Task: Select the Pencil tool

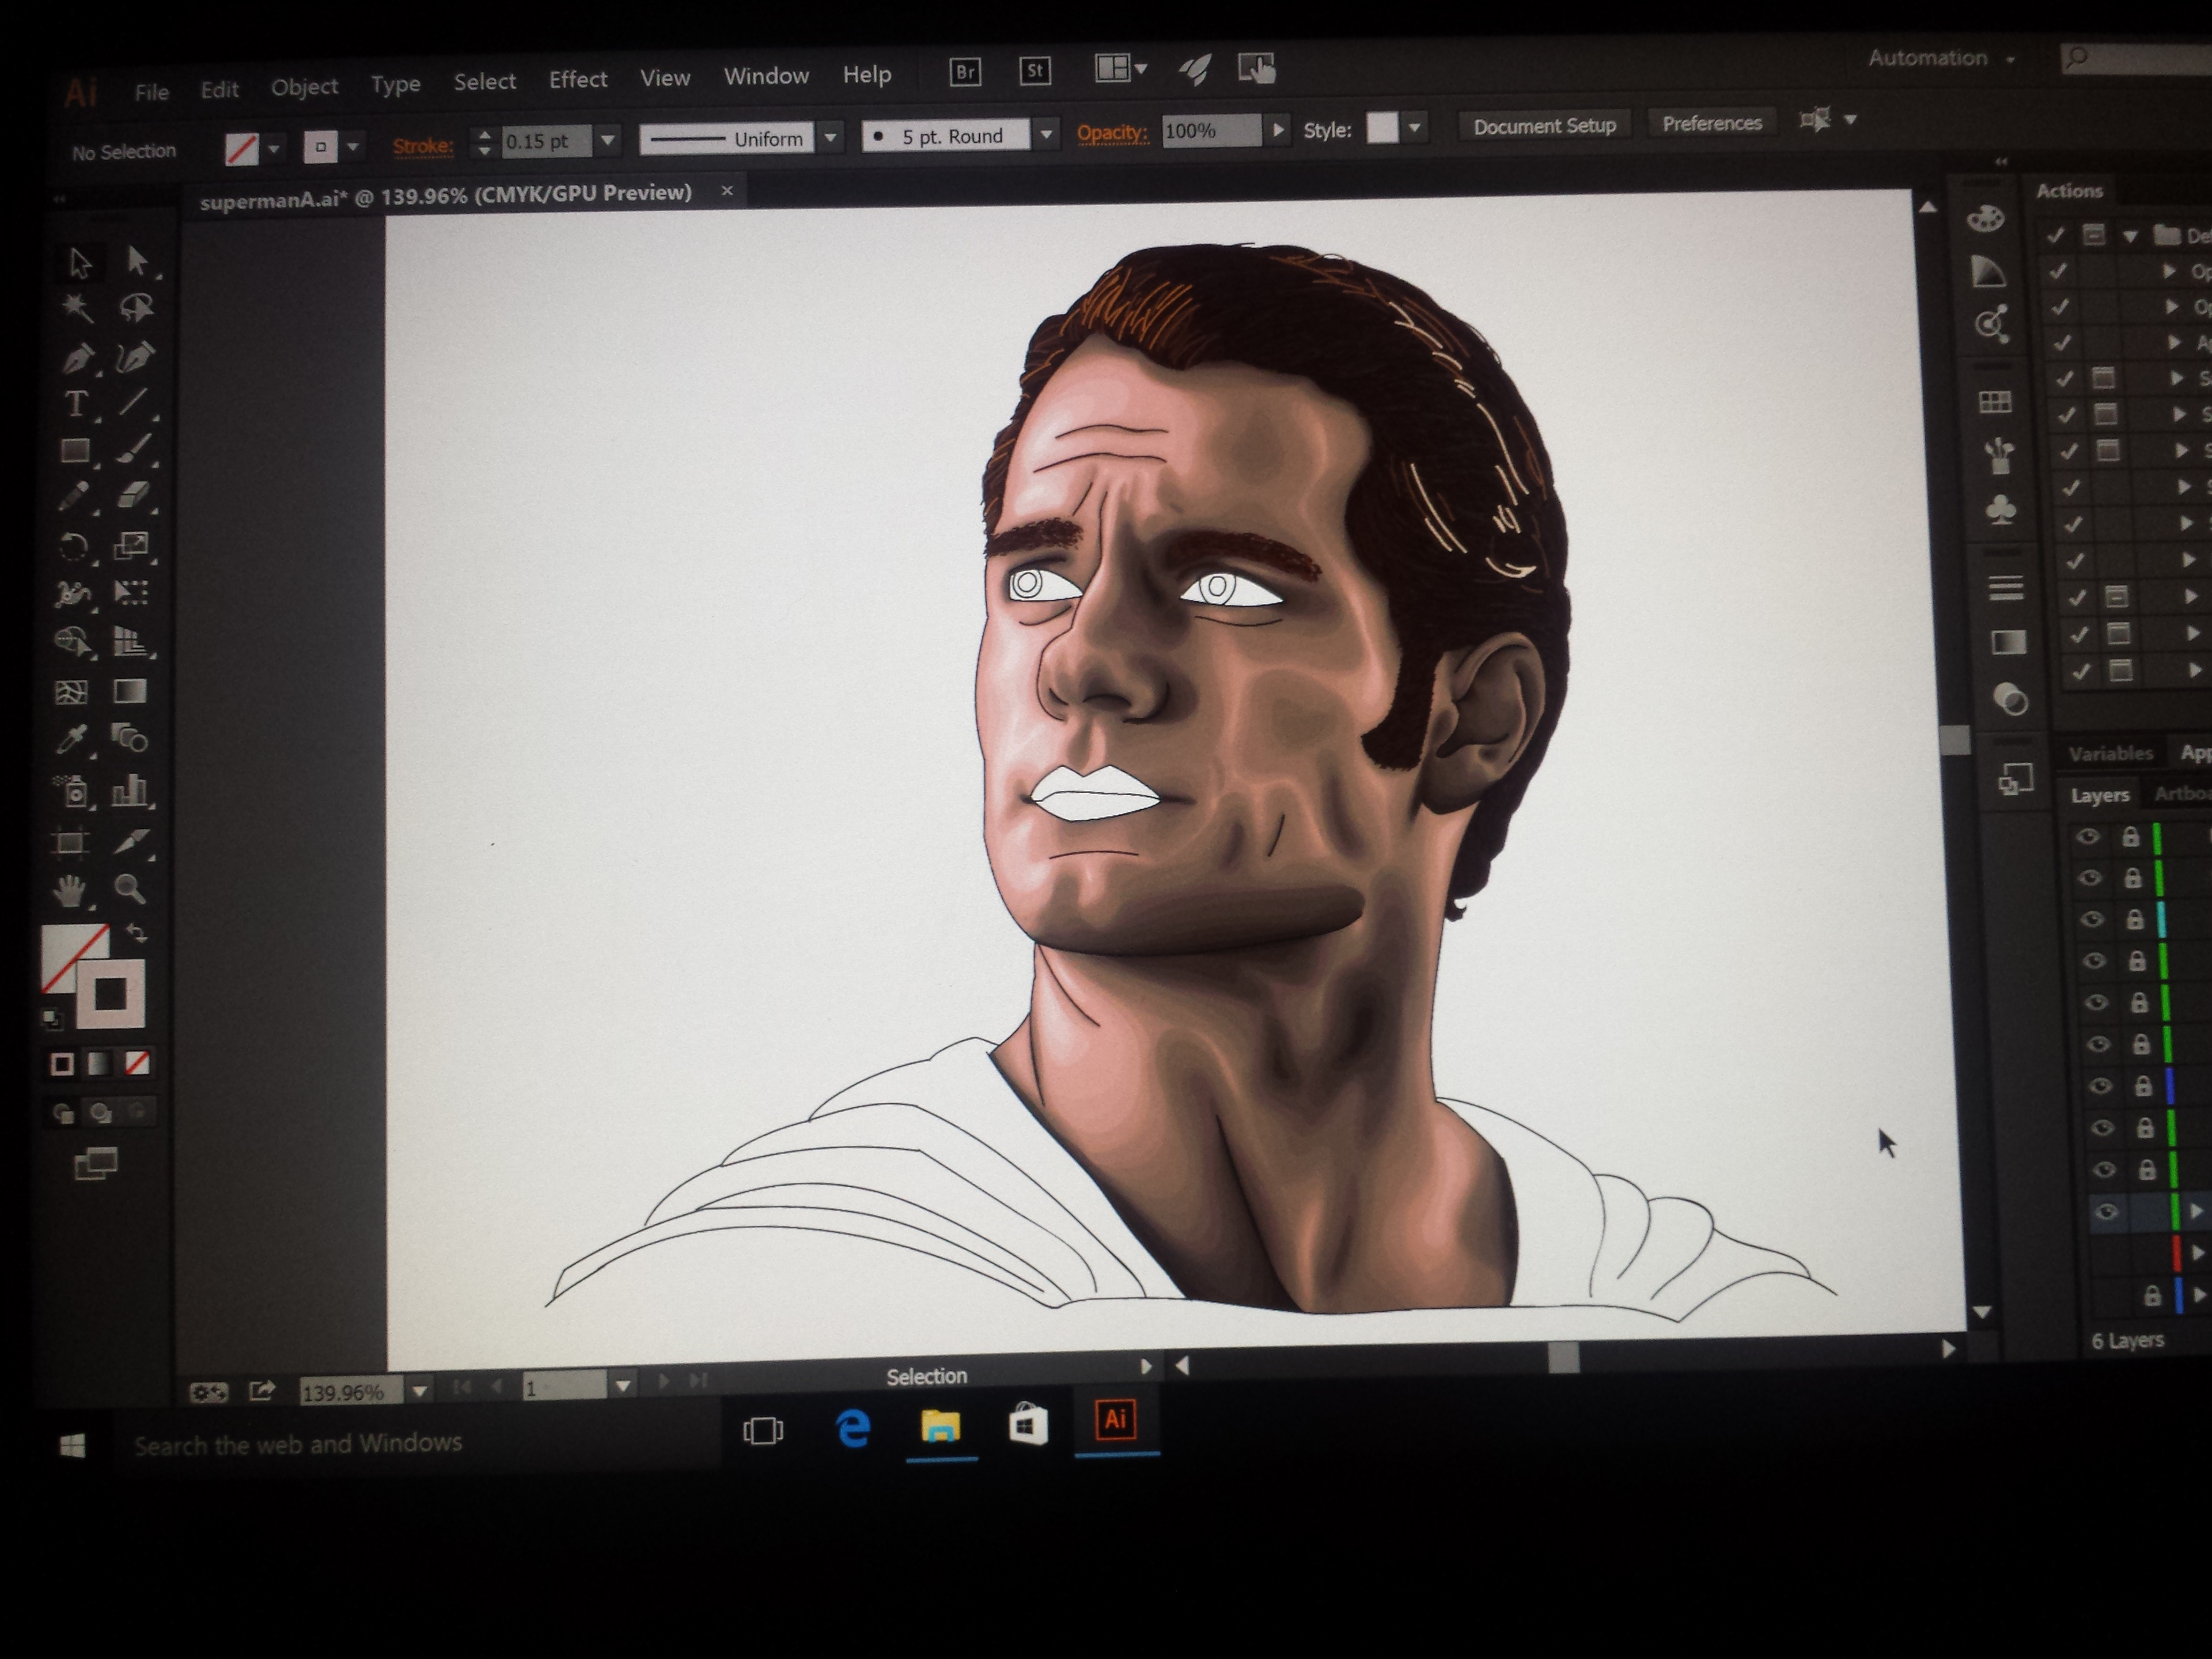Action: tap(74, 497)
